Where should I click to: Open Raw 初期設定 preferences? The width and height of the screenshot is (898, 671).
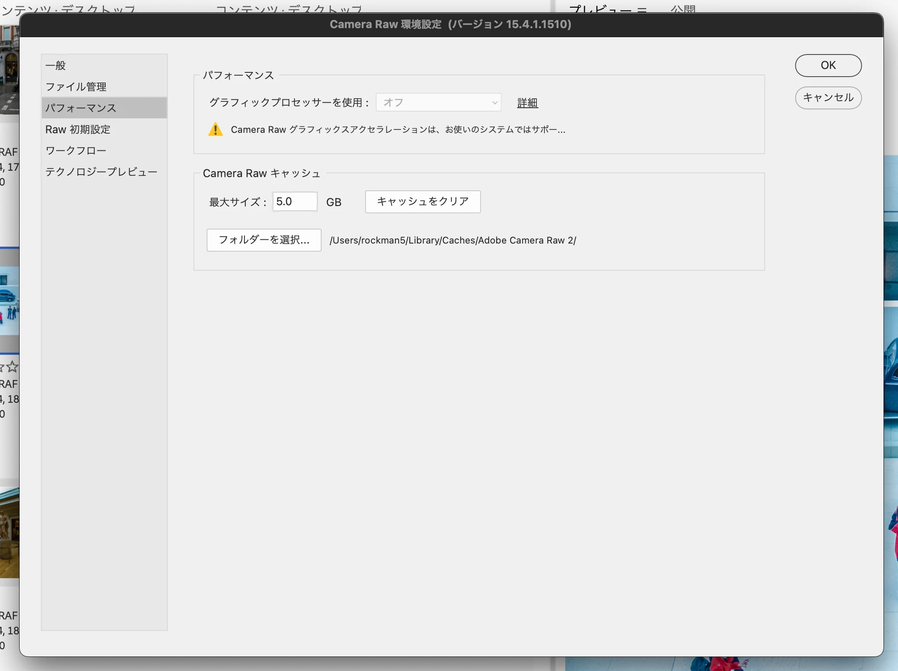pyautogui.click(x=78, y=129)
